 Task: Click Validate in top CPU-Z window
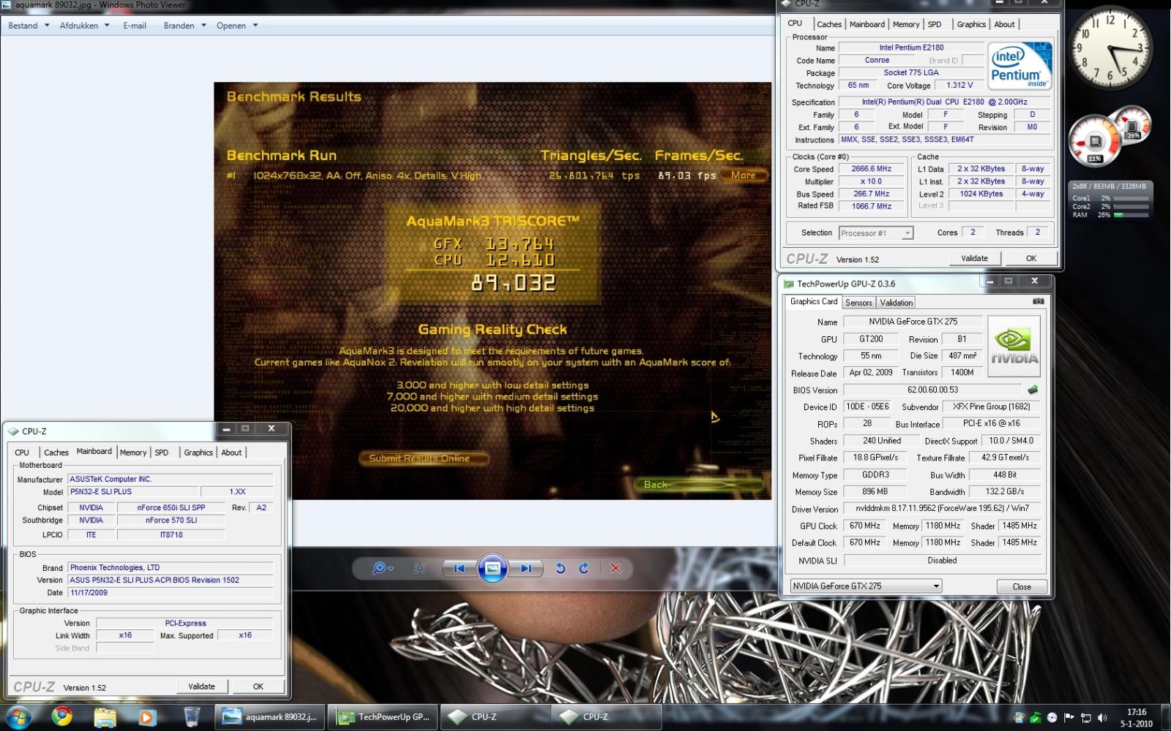pos(974,258)
